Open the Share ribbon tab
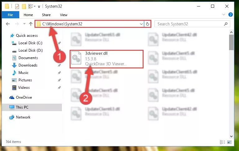 (46, 15)
